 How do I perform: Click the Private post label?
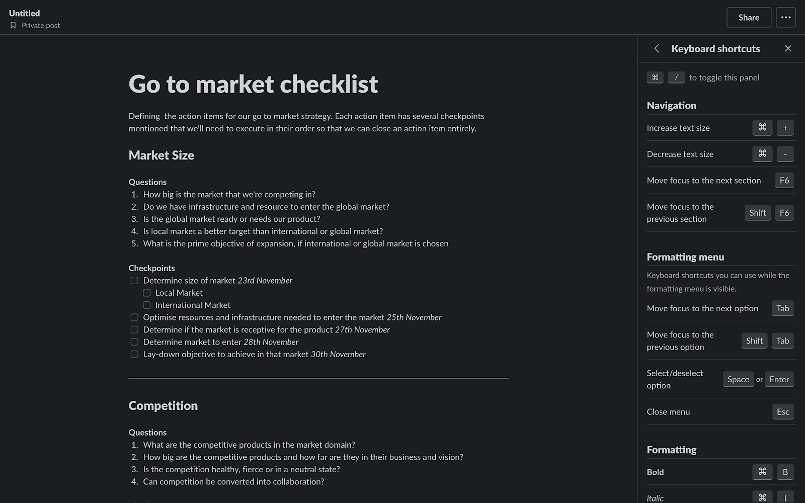(41, 25)
